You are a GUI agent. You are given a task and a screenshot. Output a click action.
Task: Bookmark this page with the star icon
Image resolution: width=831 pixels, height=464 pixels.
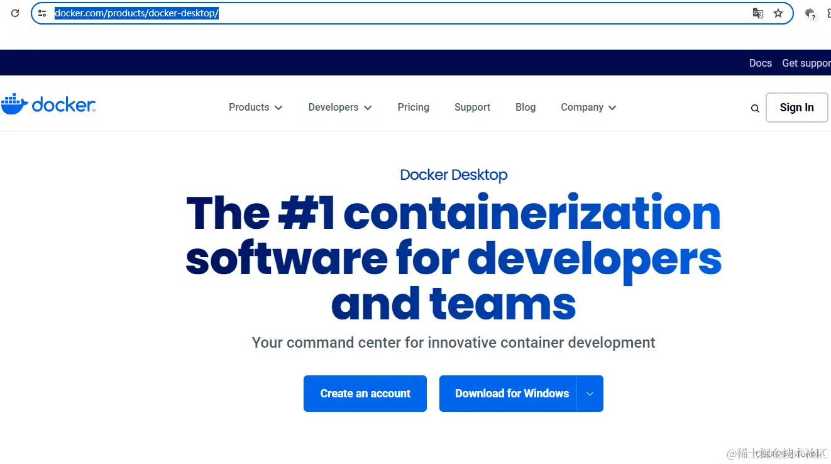click(778, 13)
